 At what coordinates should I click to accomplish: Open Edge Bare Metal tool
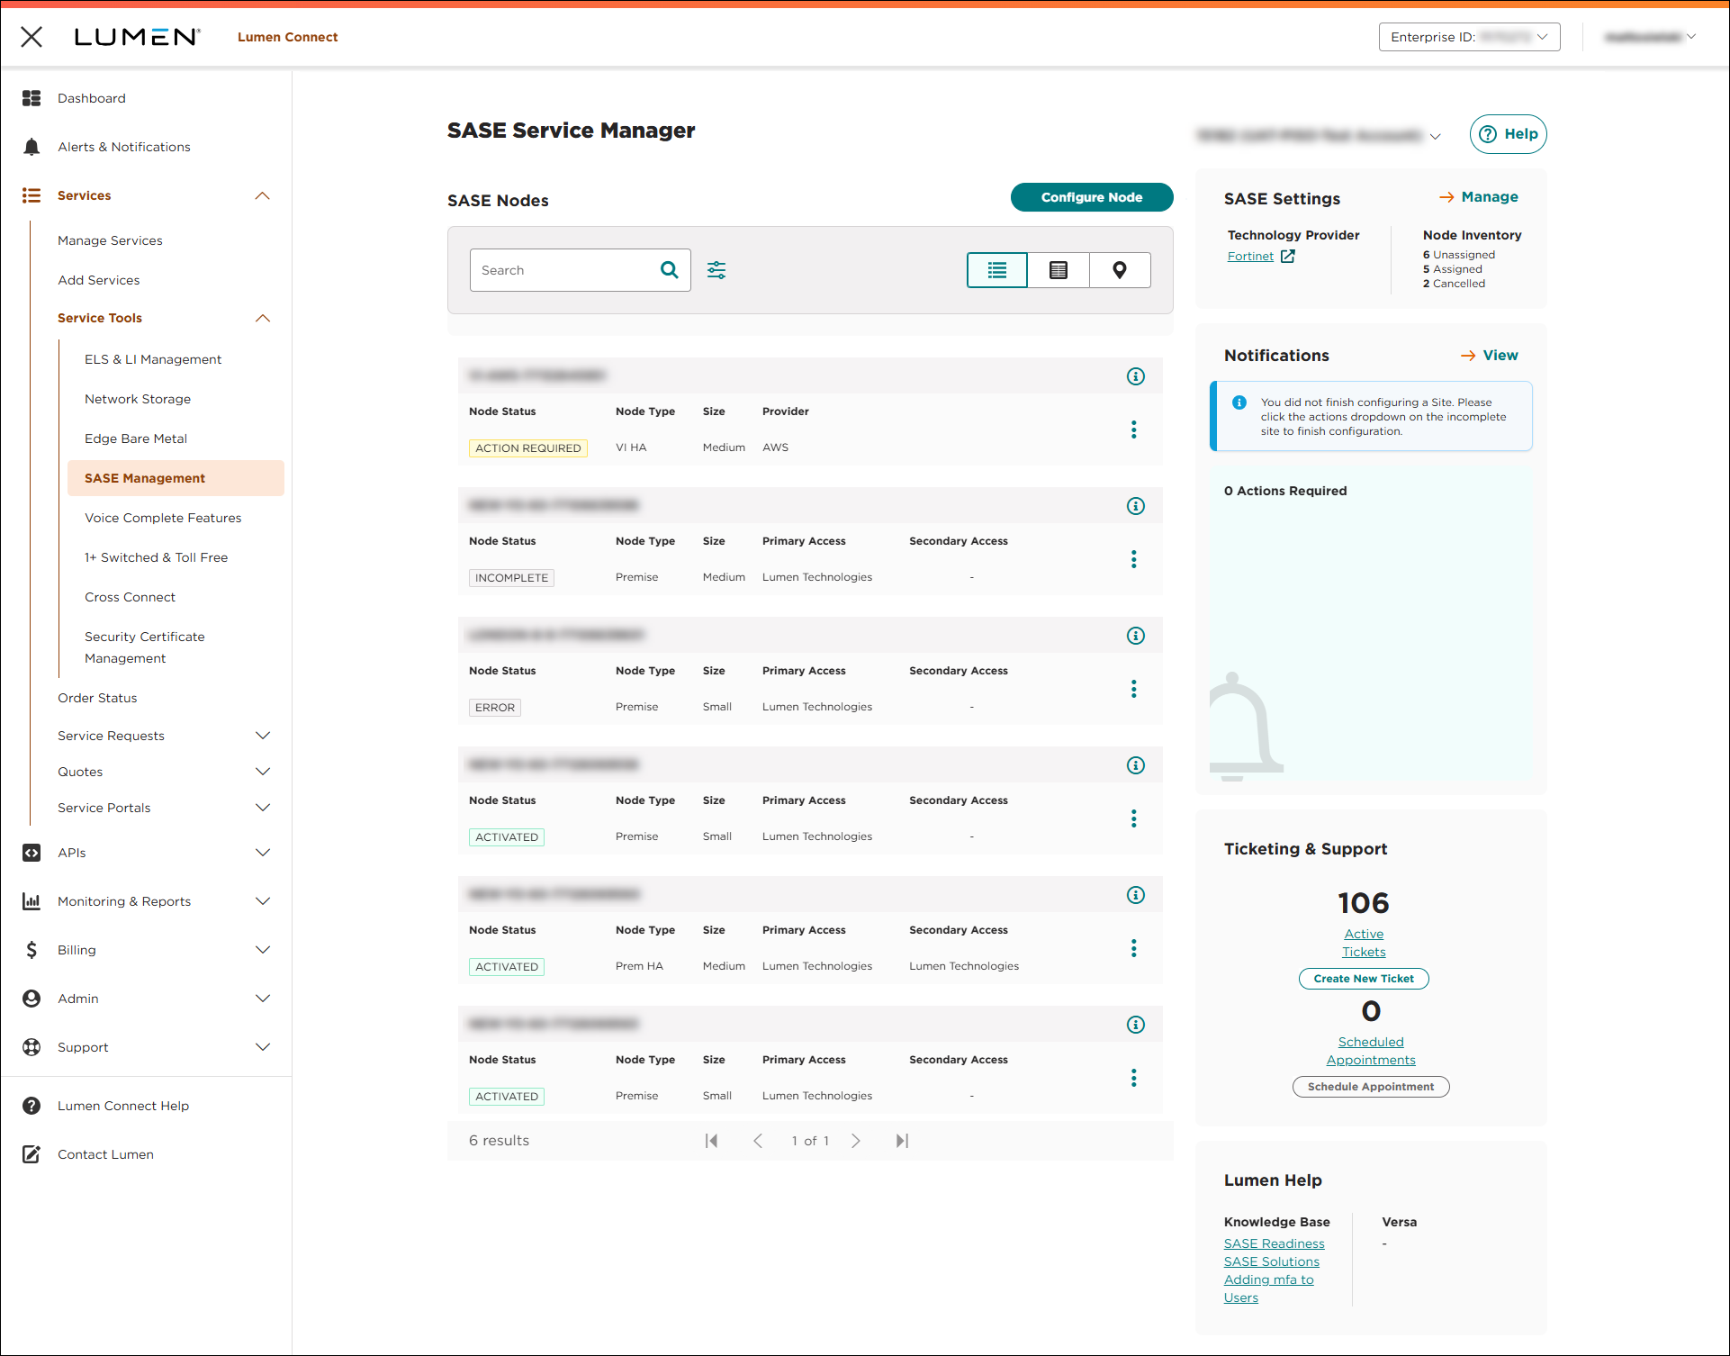(136, 438)
